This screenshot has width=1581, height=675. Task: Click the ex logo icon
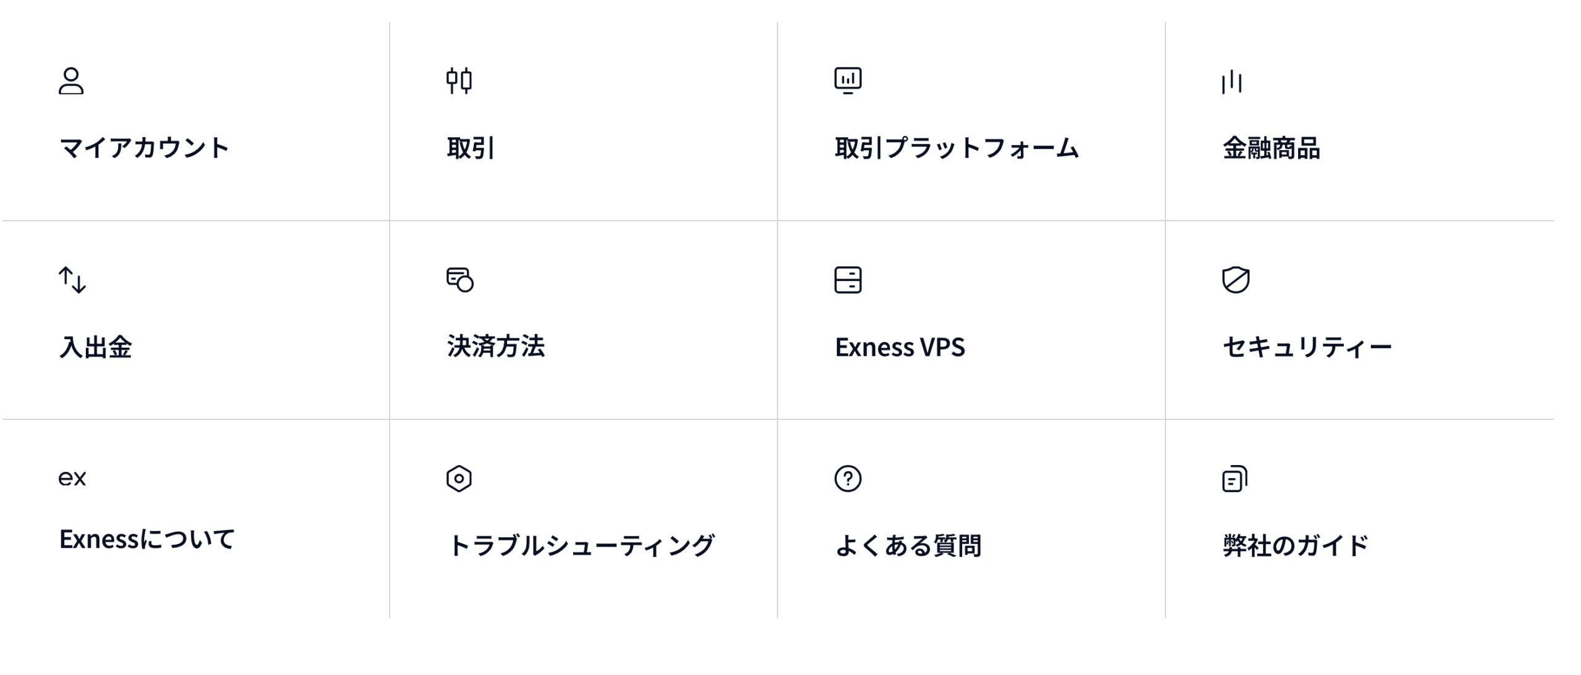pyautogui.click(x=72, y=478)
